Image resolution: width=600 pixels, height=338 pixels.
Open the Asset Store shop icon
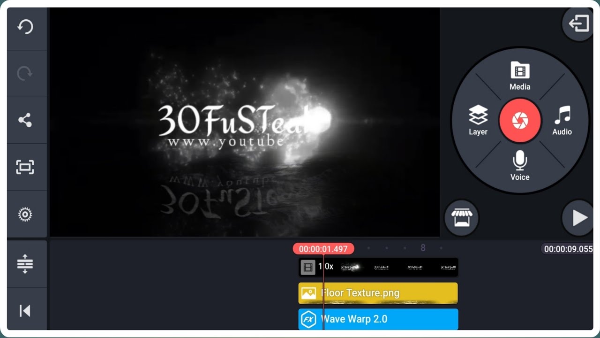pos(462,218)
